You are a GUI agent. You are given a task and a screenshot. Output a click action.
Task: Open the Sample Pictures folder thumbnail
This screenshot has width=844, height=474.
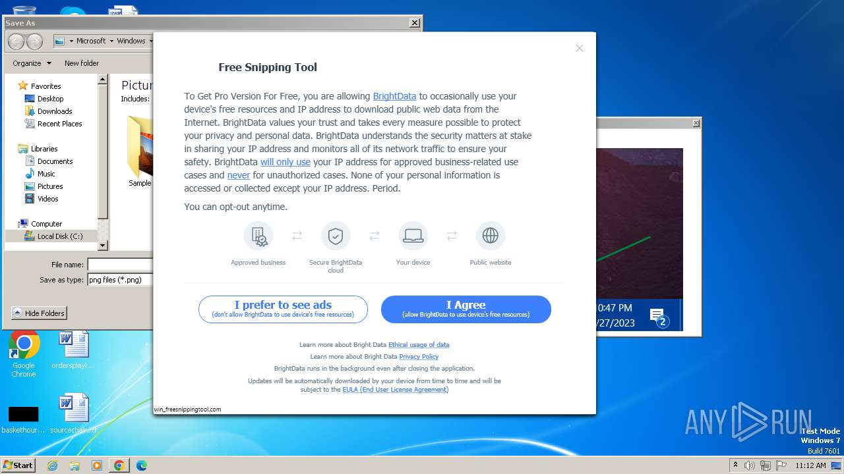coord(140,151)
